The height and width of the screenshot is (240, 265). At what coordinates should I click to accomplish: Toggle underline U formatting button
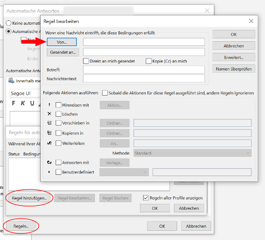pos(32,103)
